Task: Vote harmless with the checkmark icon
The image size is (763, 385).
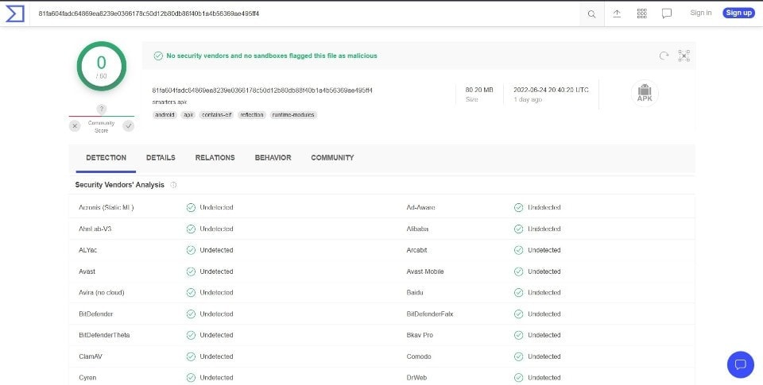Action: [129, 126]
